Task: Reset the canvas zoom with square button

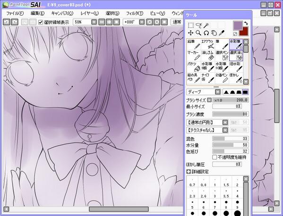Action: point(117,22)
